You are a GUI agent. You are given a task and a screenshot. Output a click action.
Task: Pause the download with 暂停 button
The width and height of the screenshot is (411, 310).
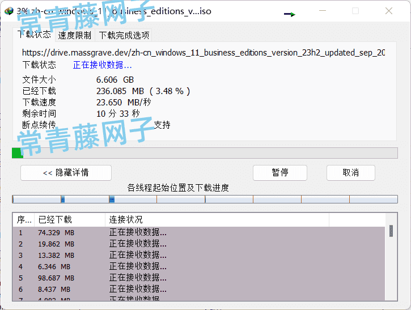click(x=280, y=173)
